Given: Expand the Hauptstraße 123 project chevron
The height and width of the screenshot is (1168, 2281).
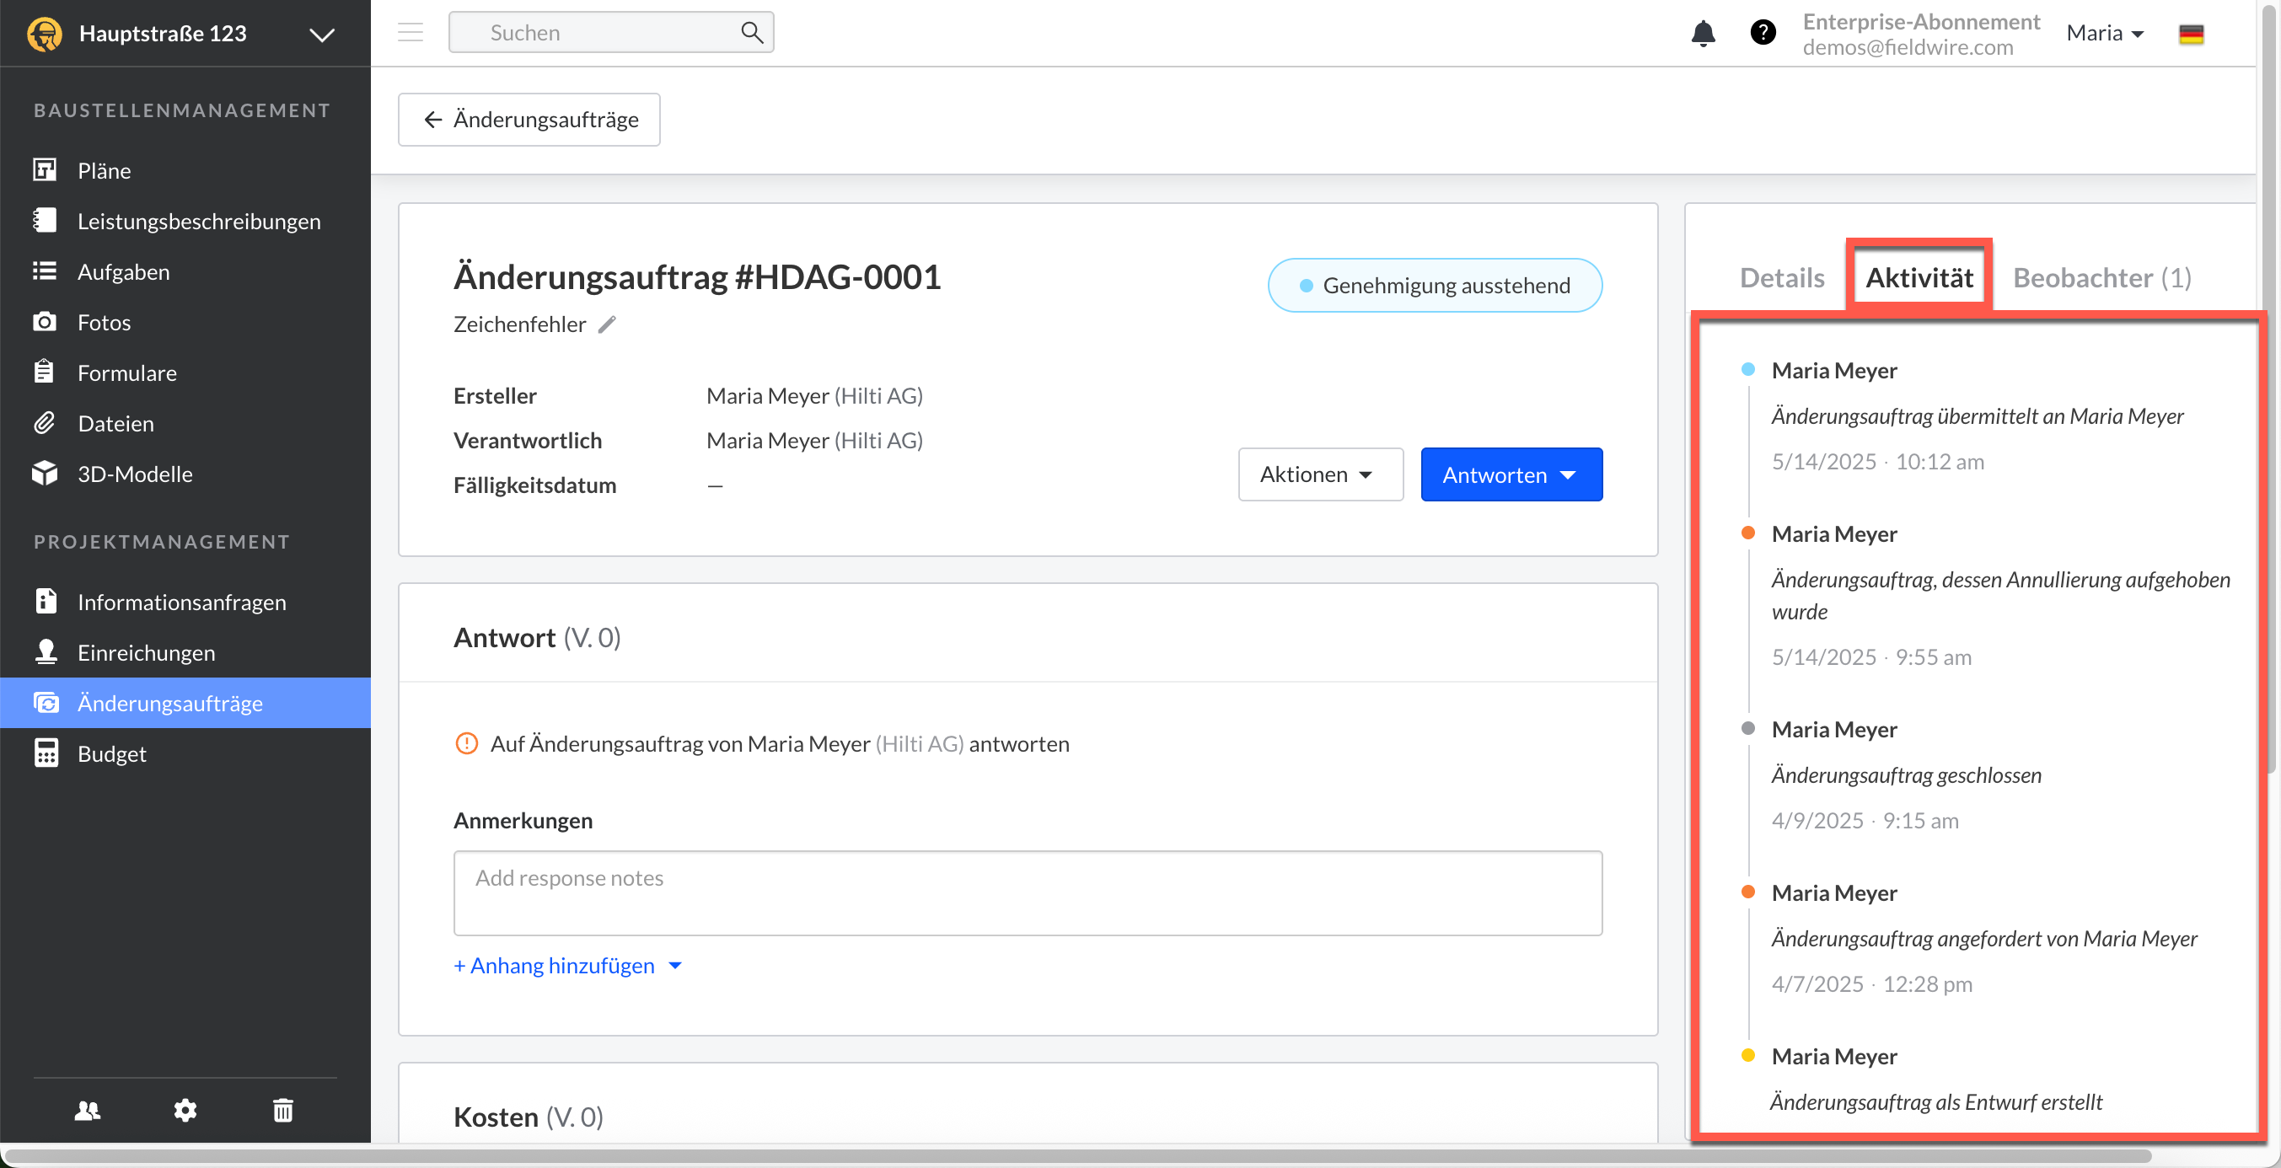Looking at the screenshot, I should pos(321,35).
